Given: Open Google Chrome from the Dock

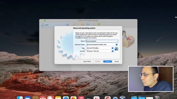Looking at the screenshot, I should pyautogui.click(x=108, y=98).
